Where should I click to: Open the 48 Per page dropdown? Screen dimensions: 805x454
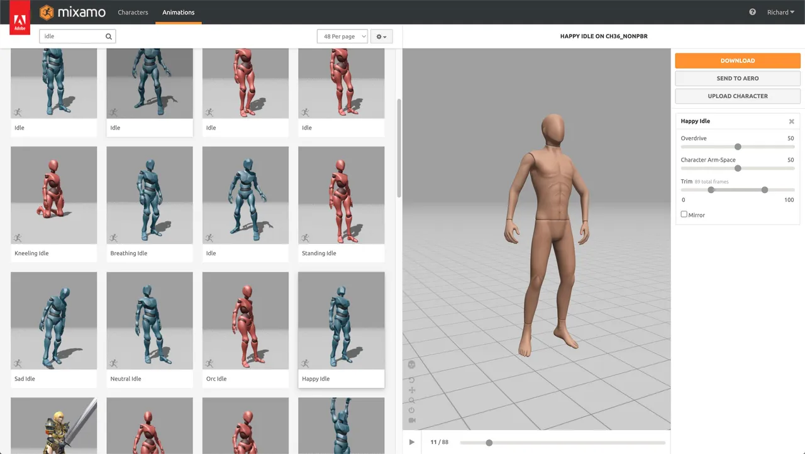pyautogui.click(x=342, y=36)
